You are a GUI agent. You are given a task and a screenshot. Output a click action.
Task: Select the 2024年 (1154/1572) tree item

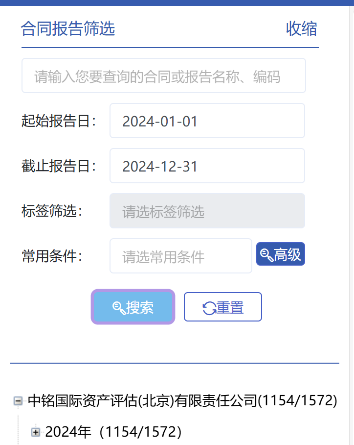(113, 432)
